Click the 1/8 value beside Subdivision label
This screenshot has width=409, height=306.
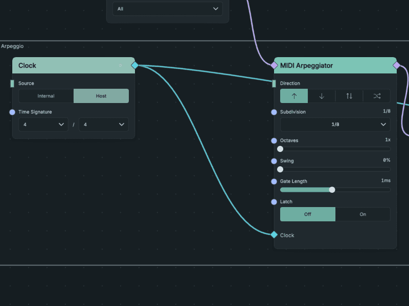click(x=387, y=111)
